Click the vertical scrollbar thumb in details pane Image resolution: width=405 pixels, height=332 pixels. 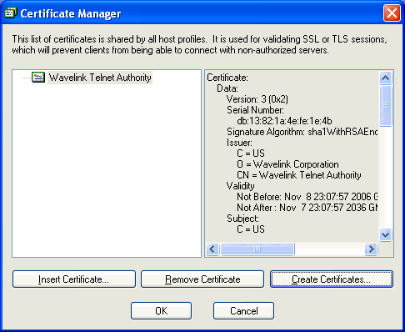[x=385, y=106]
